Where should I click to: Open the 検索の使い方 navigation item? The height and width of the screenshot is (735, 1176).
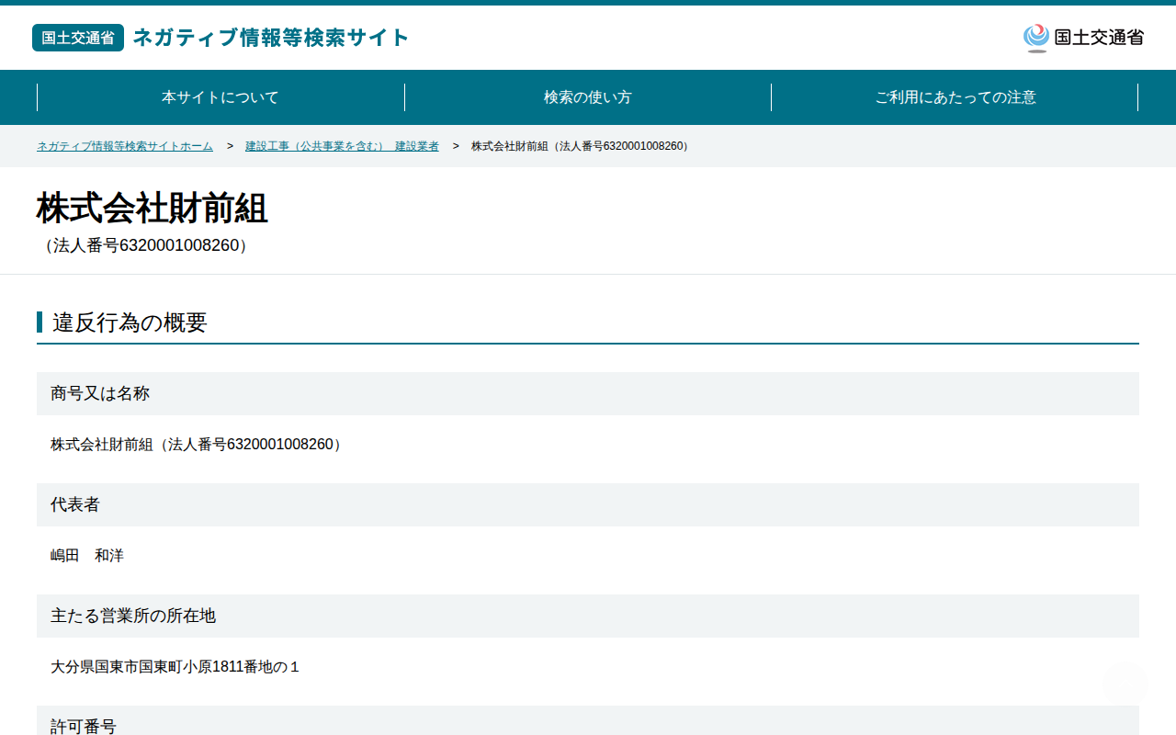(588, 97)
